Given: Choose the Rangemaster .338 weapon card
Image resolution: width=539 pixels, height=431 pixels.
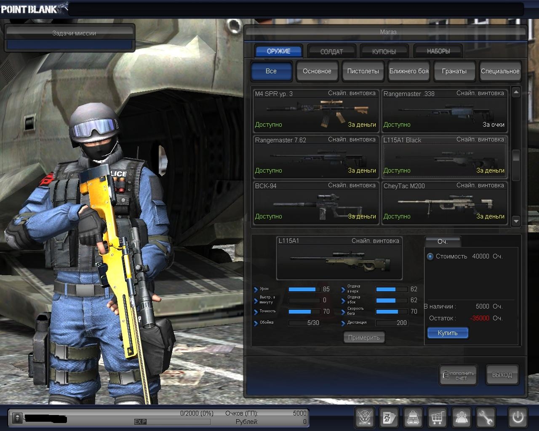Looking at the screenshot, I should (444, 111).
